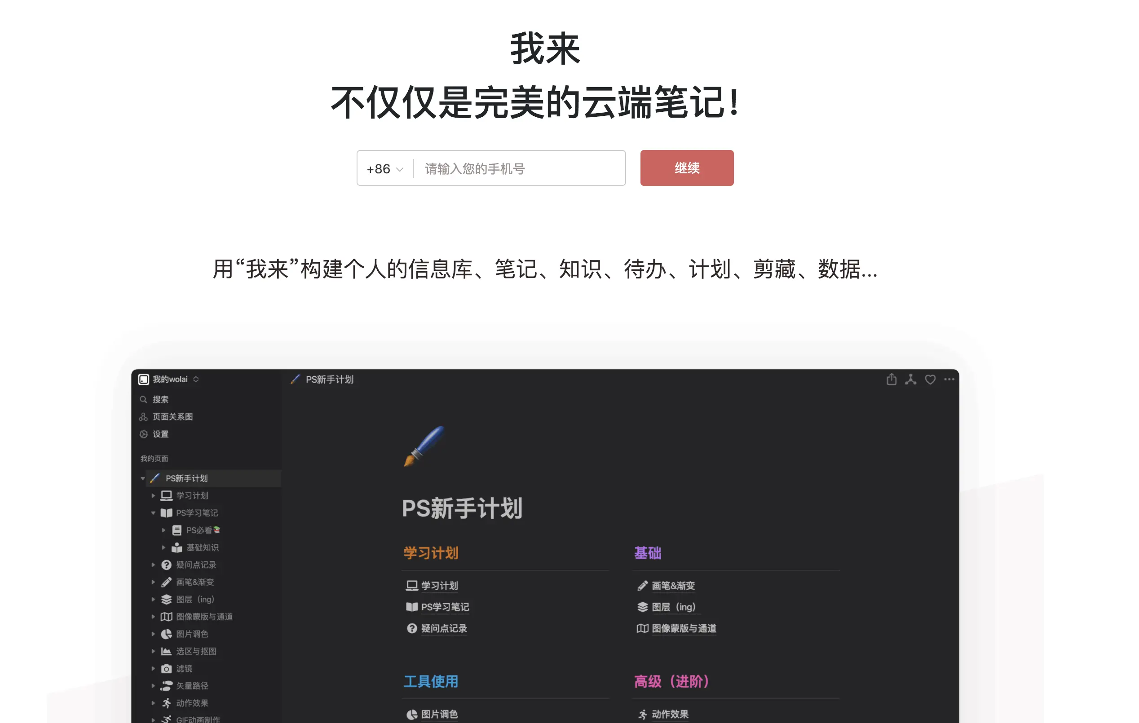Click the settings gear icon in sidebar

tap(143, 434)
